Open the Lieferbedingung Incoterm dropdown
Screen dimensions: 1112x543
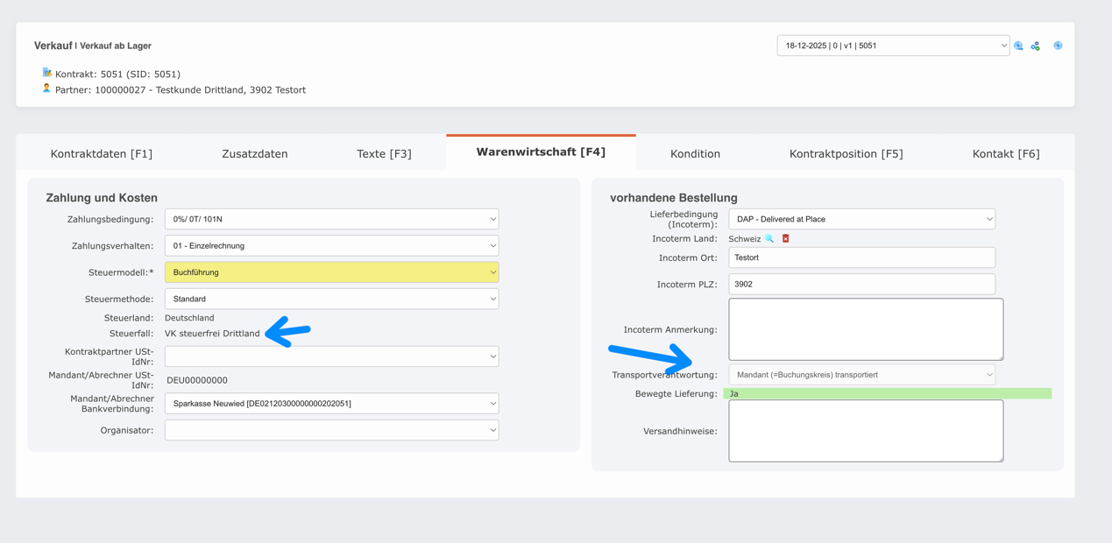861,219
